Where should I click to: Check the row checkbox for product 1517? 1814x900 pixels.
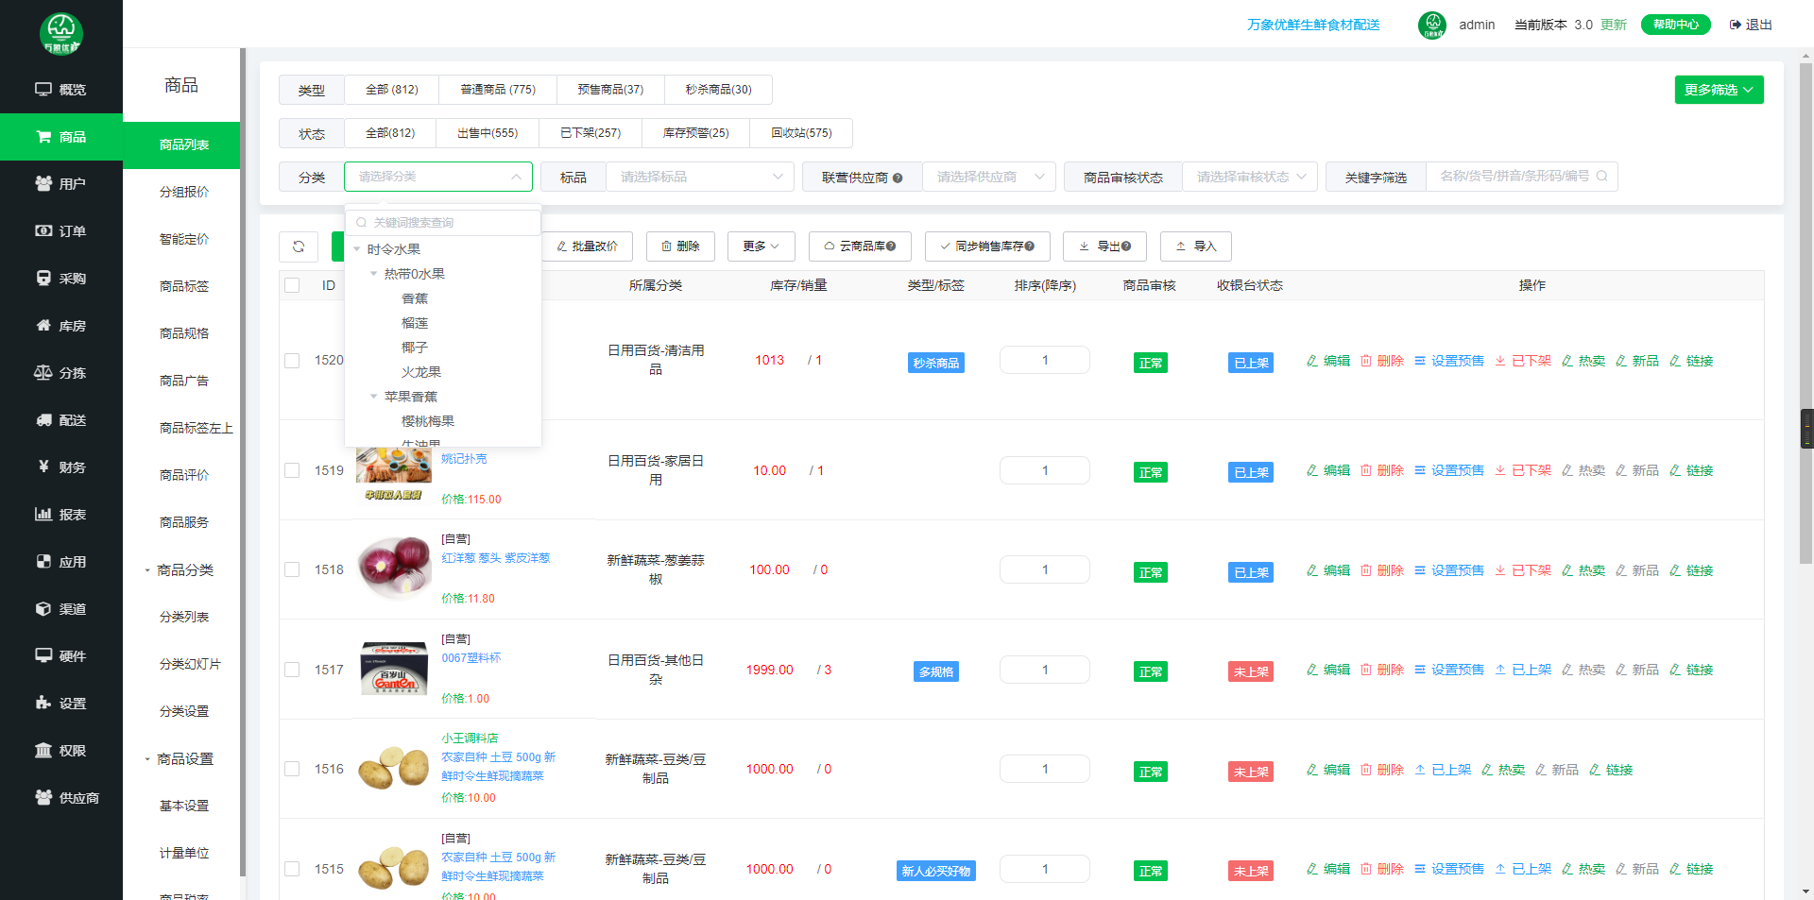[x=292, y=670]
